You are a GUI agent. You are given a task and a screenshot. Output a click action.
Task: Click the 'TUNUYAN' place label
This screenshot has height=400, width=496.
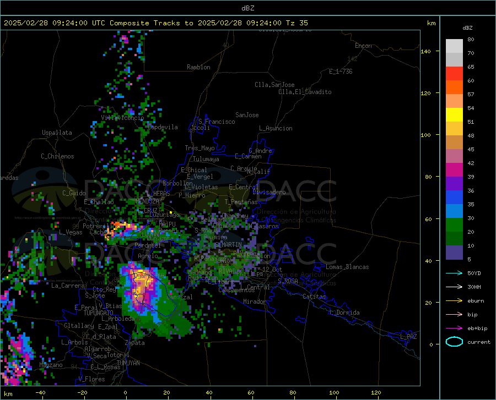128,363
